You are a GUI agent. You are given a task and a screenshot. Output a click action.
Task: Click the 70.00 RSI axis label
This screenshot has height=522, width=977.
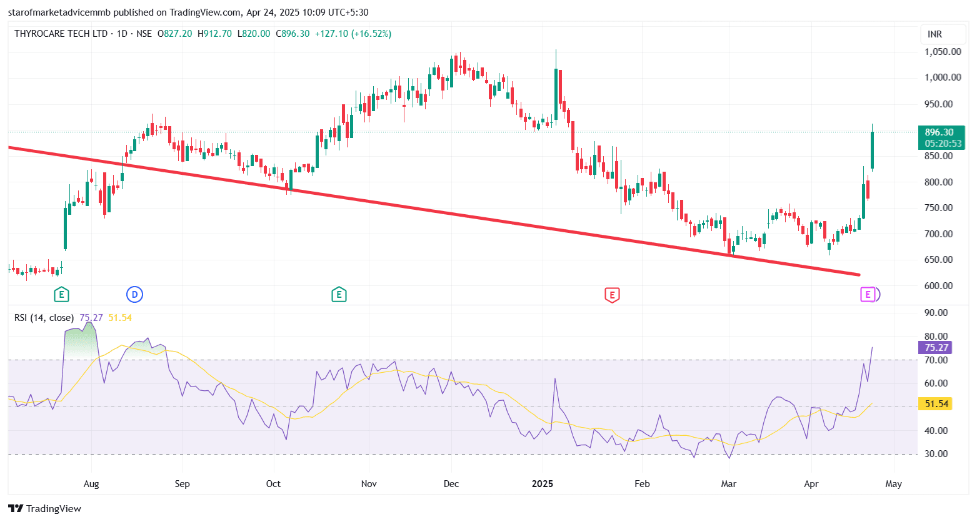coord(936,360)
